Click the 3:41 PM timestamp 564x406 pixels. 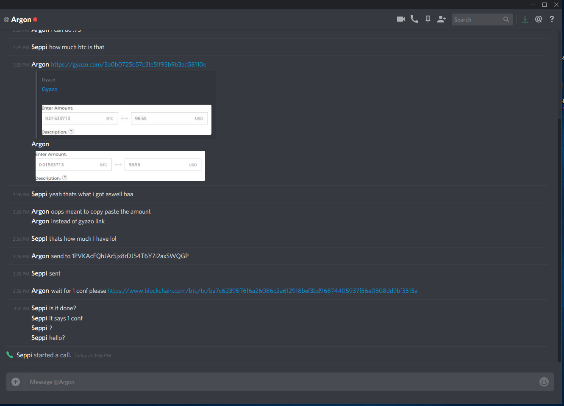point(21,309)
